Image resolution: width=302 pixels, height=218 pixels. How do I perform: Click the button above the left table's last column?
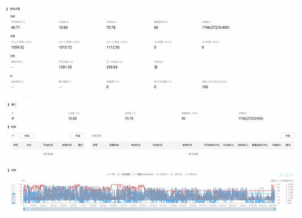[78, 135]
